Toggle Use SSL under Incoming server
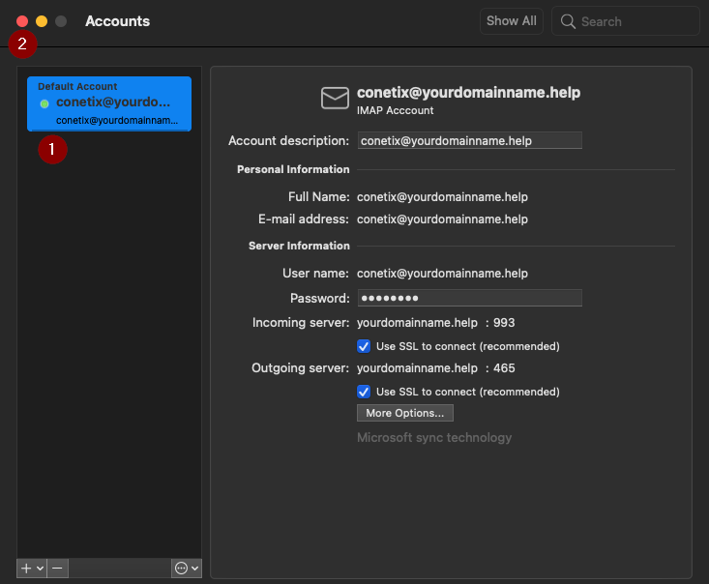The image size is (709, 584). click(x=364, y=346)
